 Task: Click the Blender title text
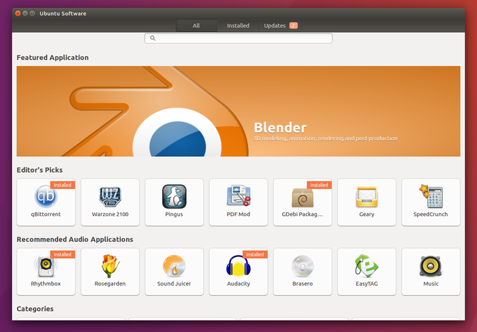pyautogui.click(x=280, y=127)
